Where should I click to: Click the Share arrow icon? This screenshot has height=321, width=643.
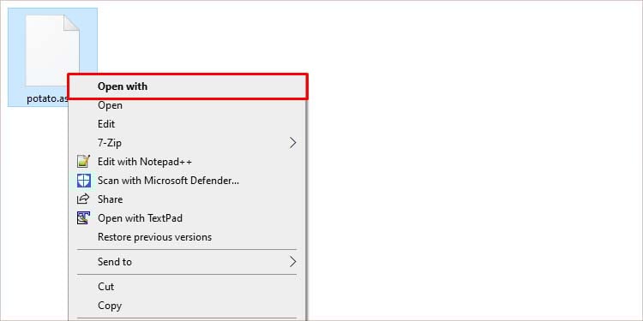83,199
